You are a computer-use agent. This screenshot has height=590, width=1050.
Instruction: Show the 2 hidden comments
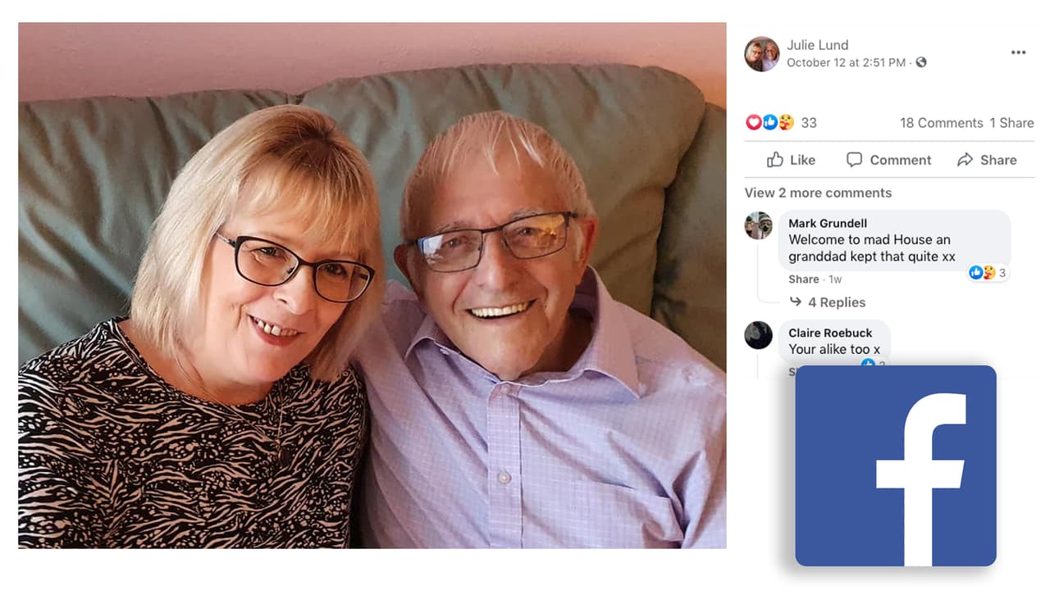coord(817,193)
